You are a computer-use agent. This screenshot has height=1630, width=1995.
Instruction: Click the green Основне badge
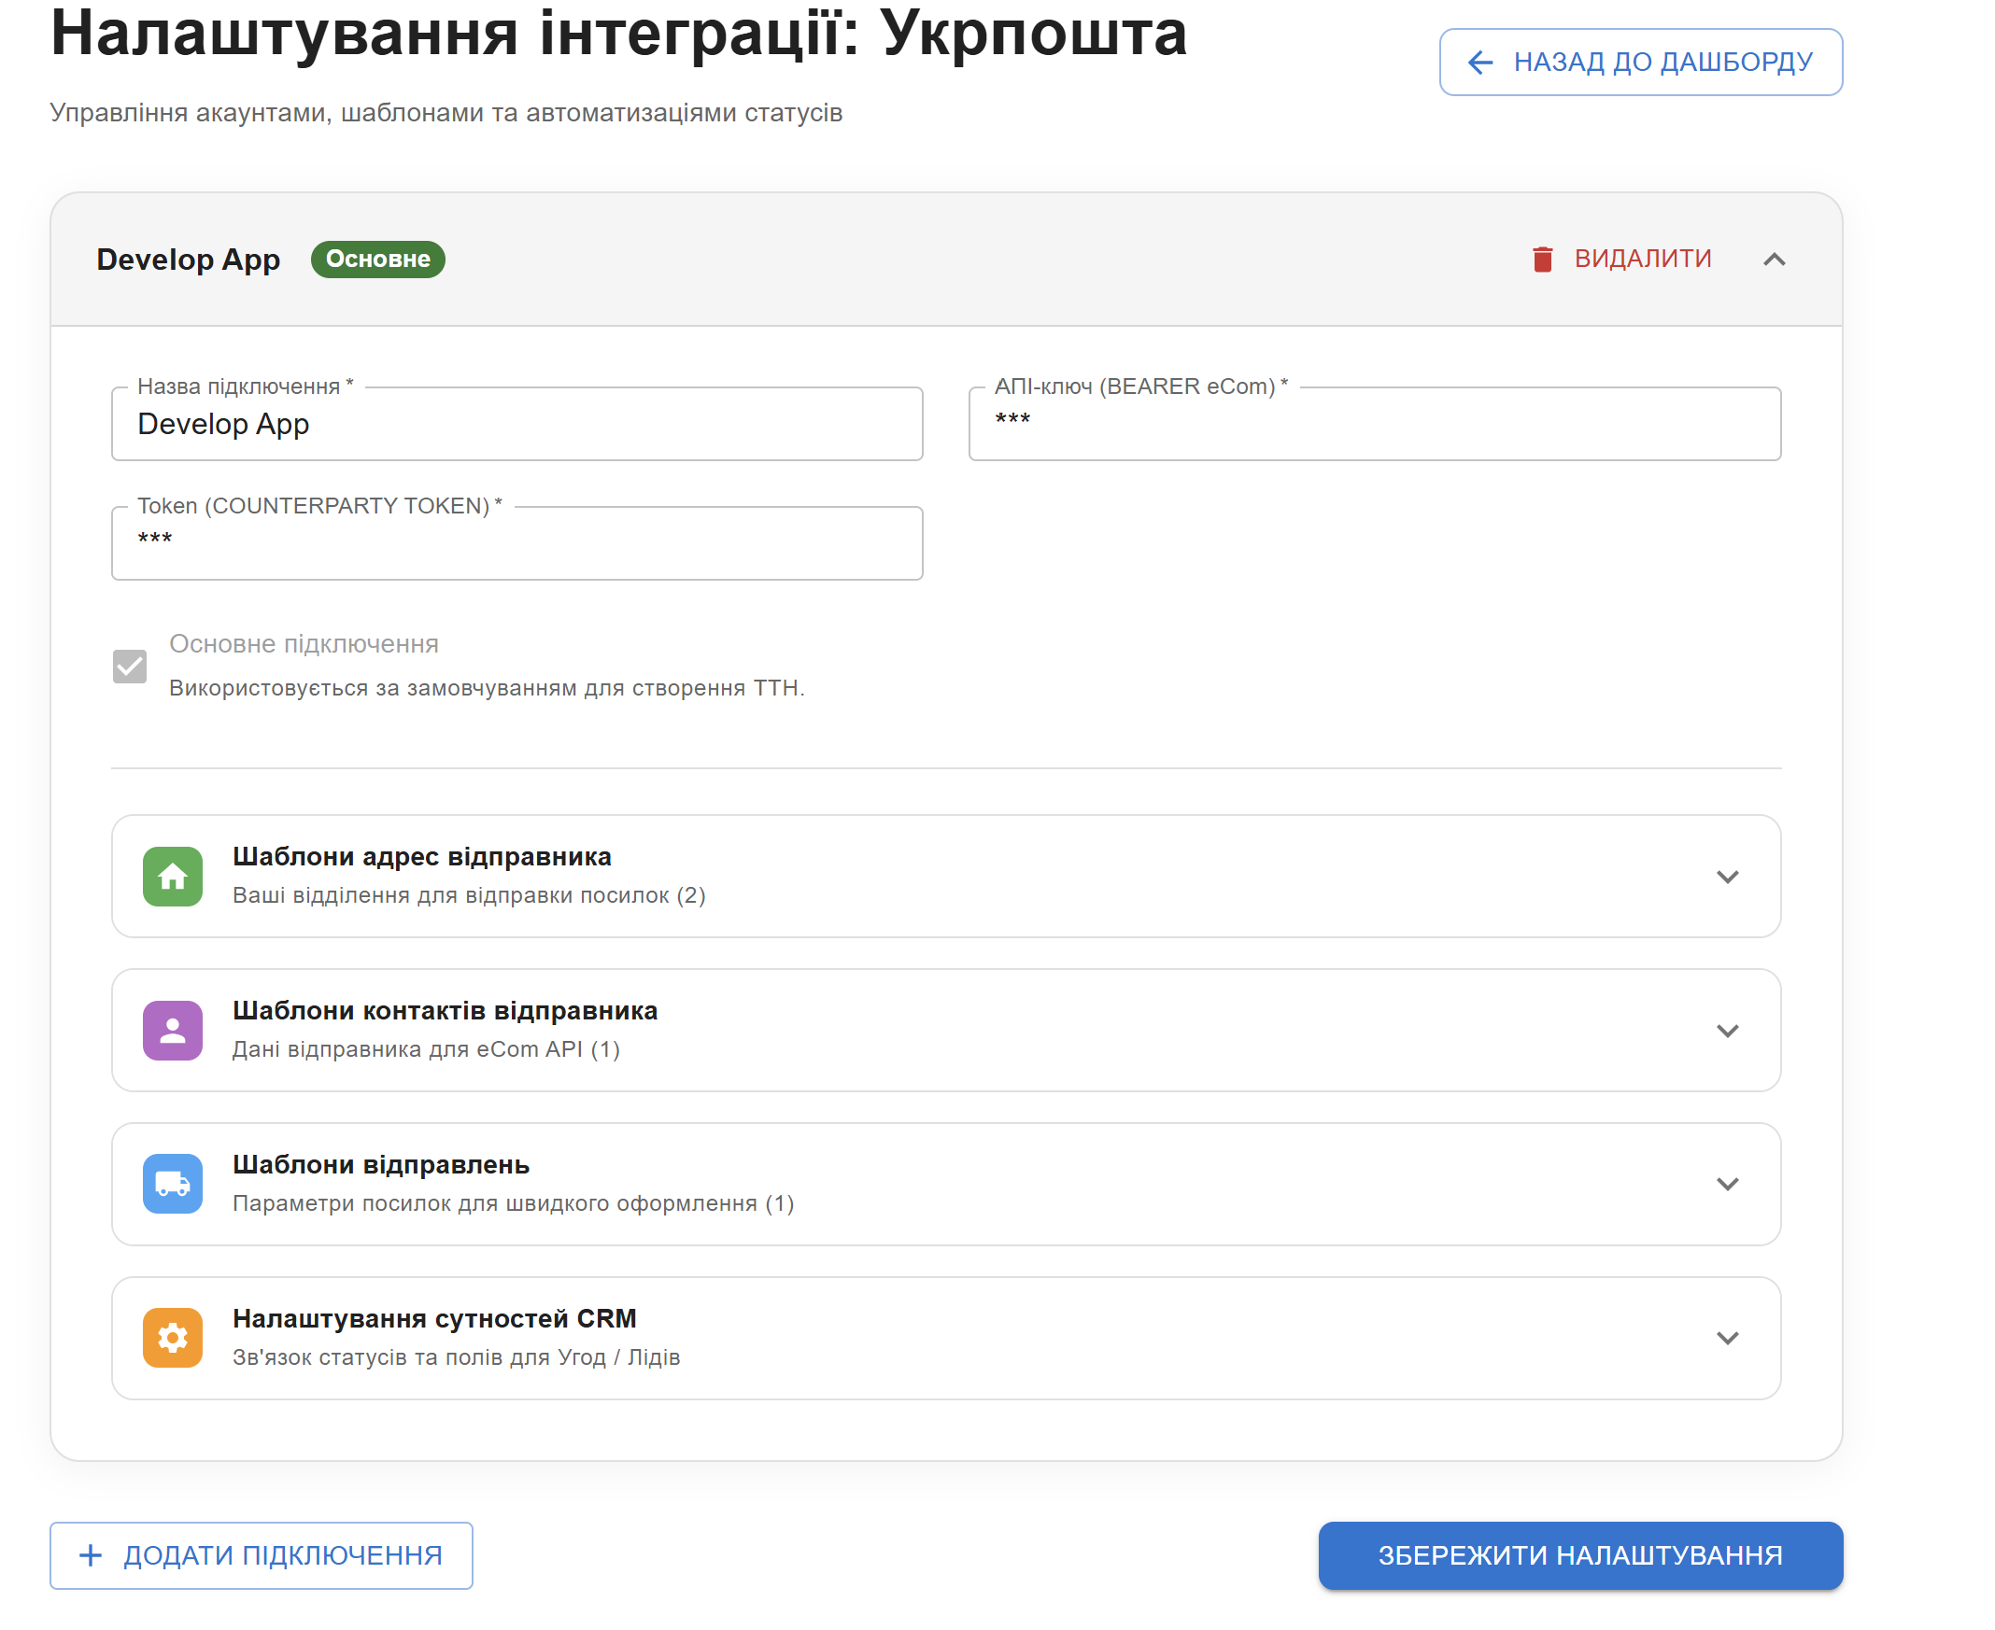[x=377, y=260]
